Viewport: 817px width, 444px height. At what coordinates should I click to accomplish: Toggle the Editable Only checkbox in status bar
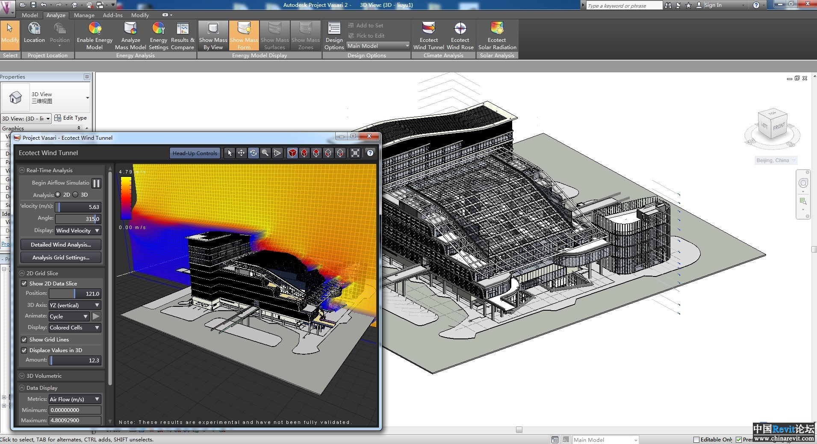696,439
